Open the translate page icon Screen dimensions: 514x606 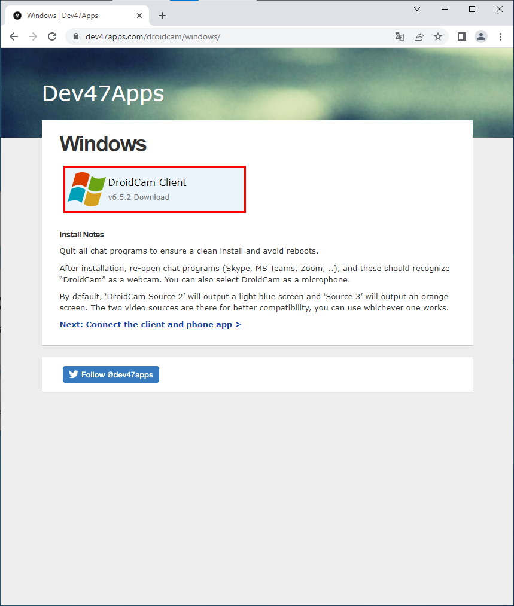pyautogui.click(x=400, y=36)
